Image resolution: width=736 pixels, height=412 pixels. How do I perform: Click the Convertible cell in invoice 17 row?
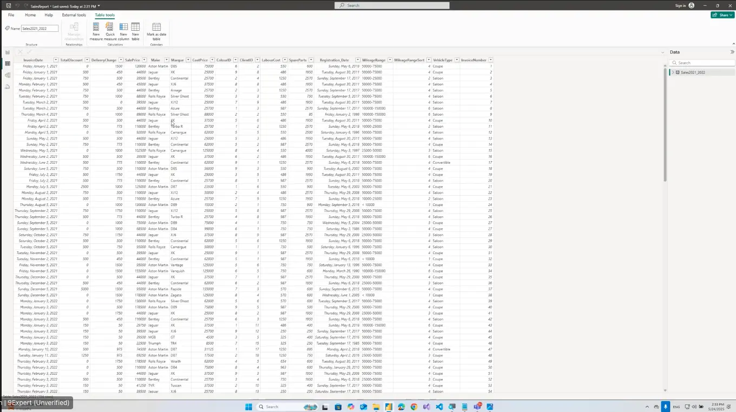(442, 162)
